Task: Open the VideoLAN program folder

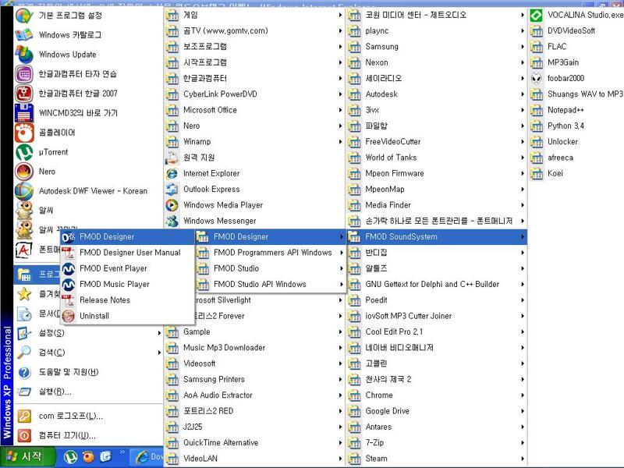Action: [254, 459]
